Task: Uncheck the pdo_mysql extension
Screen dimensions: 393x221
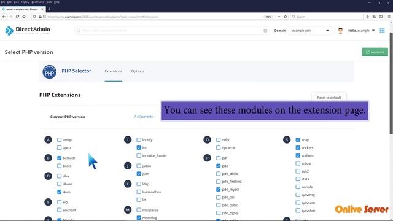Action: (x=219, y=190)
